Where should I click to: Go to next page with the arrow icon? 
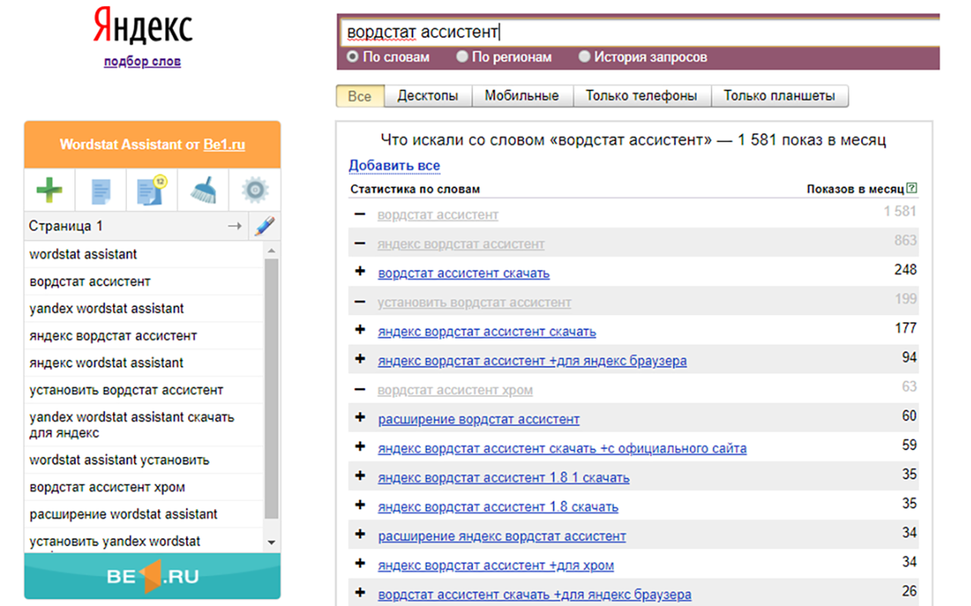tap(235, 225)
